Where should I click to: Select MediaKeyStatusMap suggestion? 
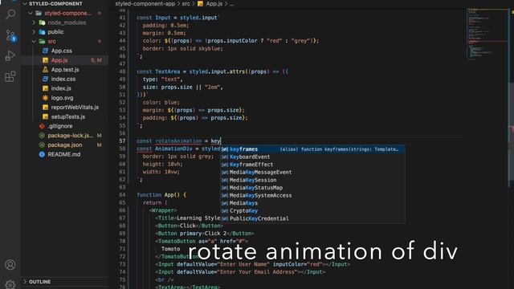pyautogui.click(x=312, y=188)
